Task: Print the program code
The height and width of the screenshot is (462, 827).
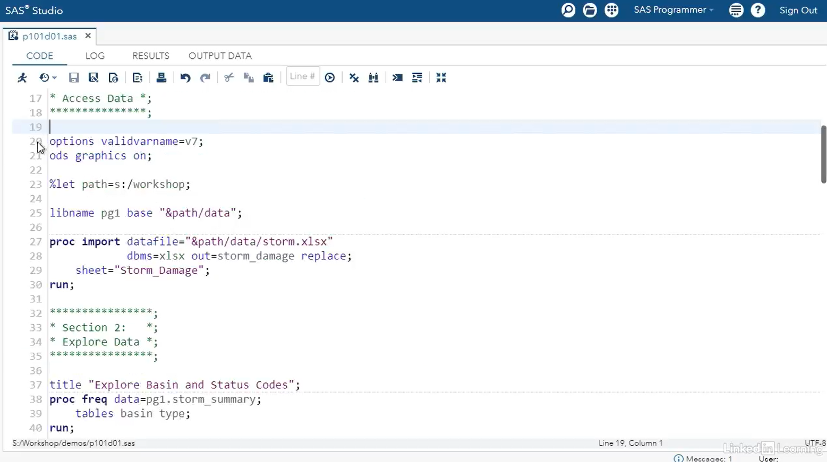Action: click(x=161, y=77)
